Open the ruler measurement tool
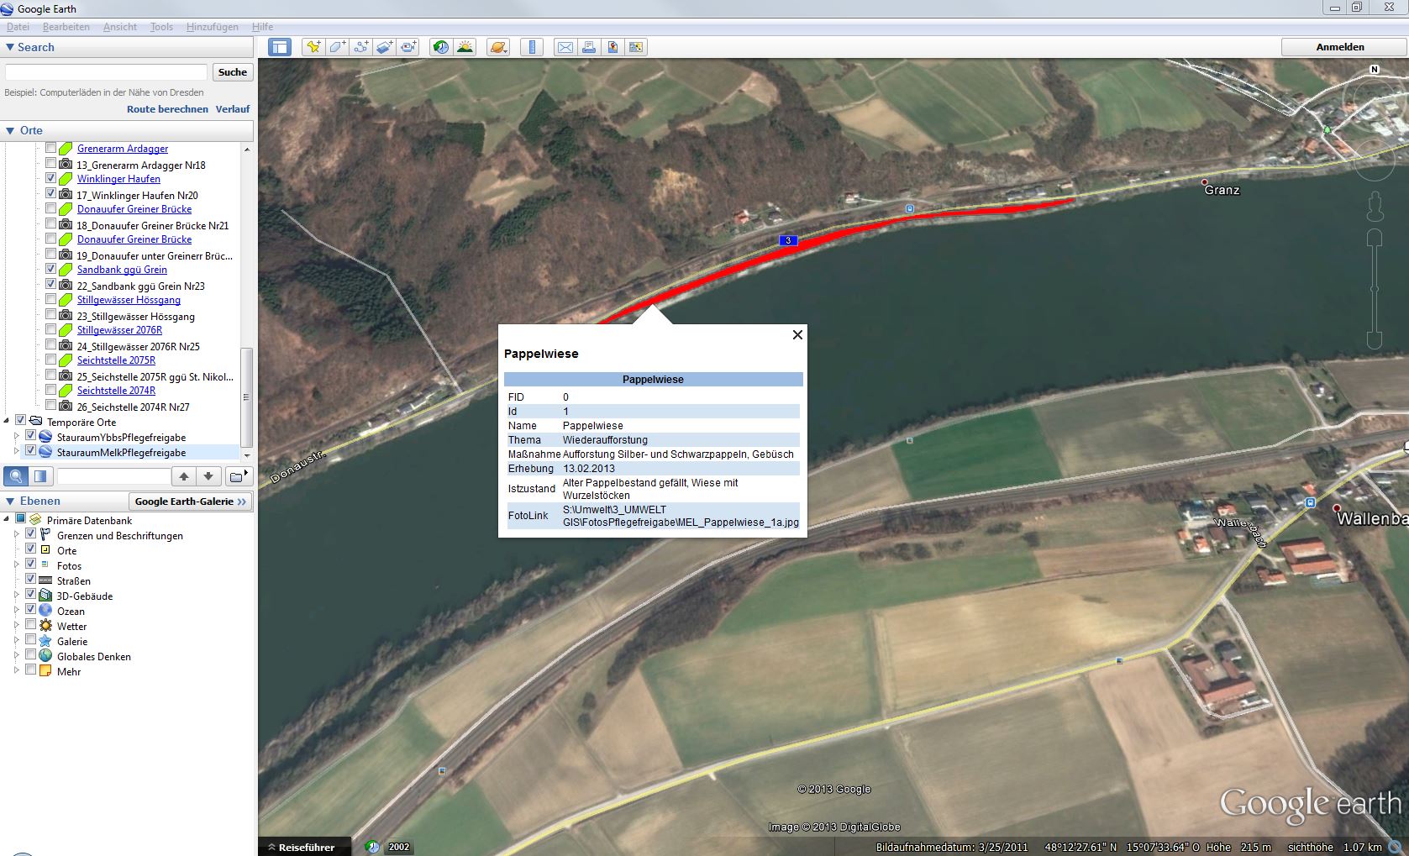 pyautogui.click(x=531, y=47)
